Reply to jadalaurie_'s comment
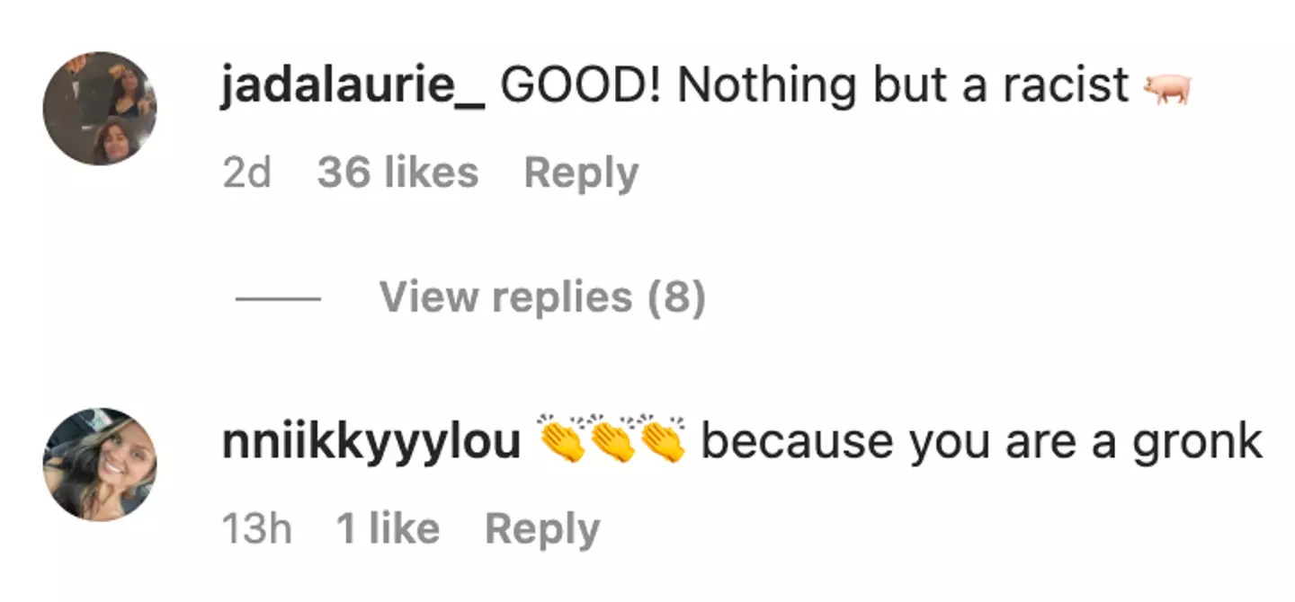The image size is (1295, 602). [x=581, y=173]
